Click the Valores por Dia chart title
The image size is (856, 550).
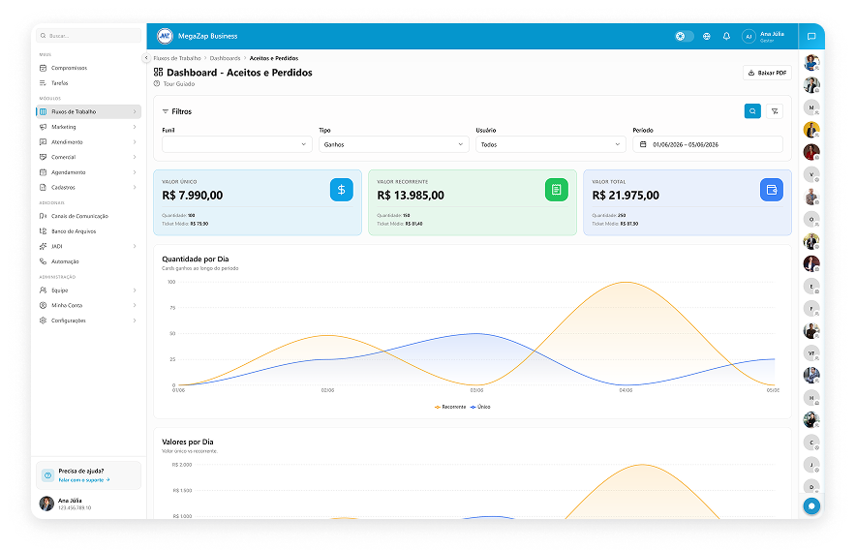[x=188, y=442]
